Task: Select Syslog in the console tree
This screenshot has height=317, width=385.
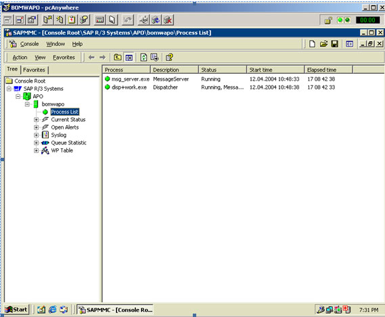Action: (59, 135)
